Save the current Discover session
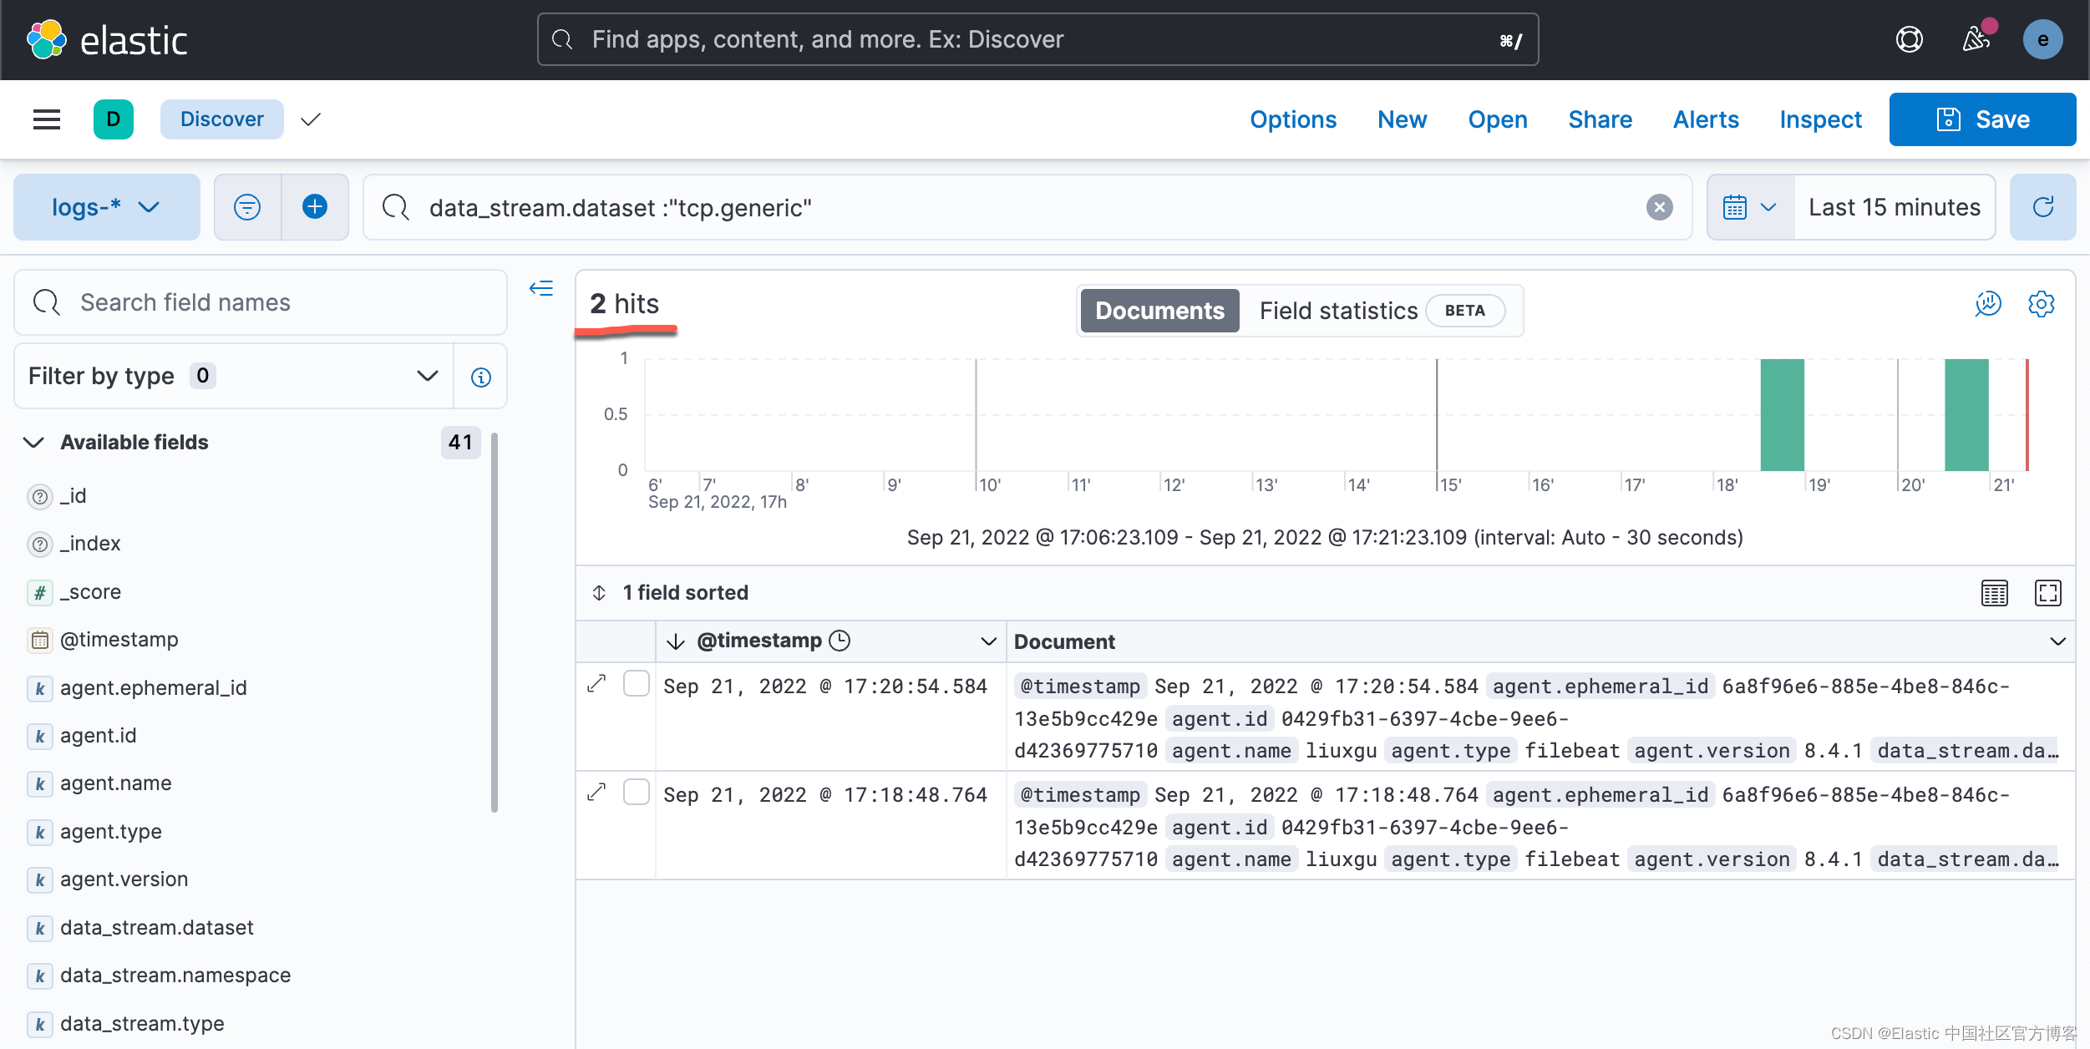Image resolution: width=2090 pixels, height=1049 pixels. coord(1982,119)
